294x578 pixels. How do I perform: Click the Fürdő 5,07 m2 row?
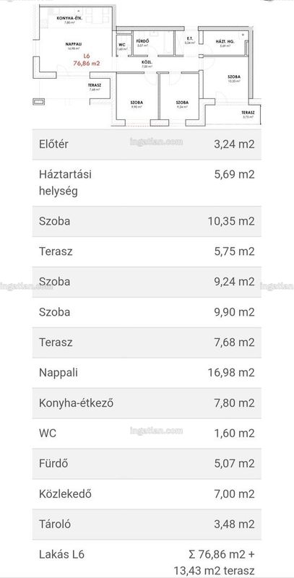coord(147,464)
